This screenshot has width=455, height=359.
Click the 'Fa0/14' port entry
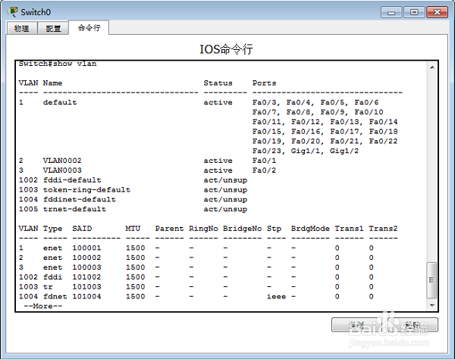point(383,122)
